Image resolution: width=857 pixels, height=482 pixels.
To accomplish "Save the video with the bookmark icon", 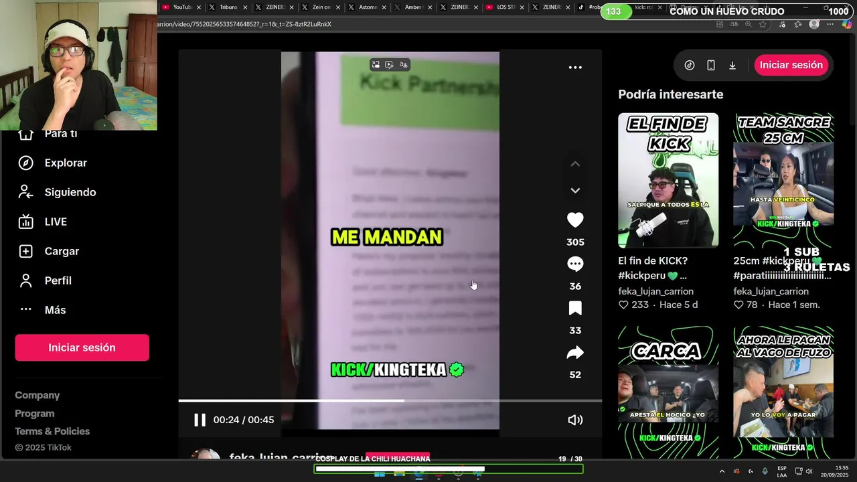I will 575,309.
